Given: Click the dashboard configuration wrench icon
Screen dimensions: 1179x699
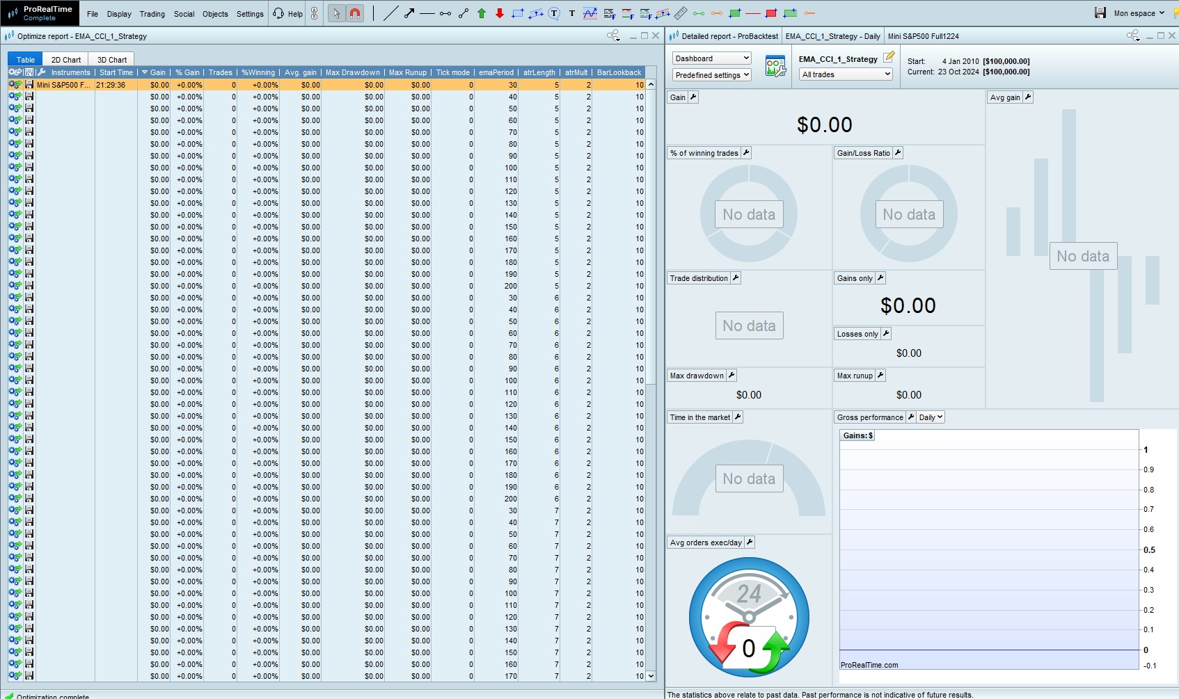Looking at the screenshot, I should coord(775,67).
